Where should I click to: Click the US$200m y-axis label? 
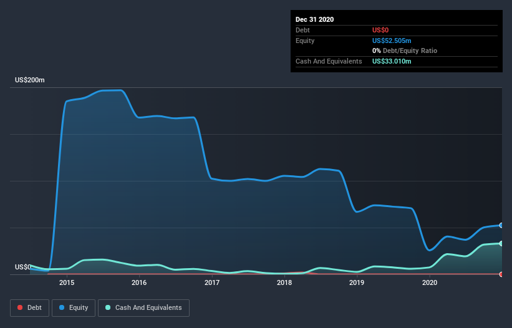point(30,80)
